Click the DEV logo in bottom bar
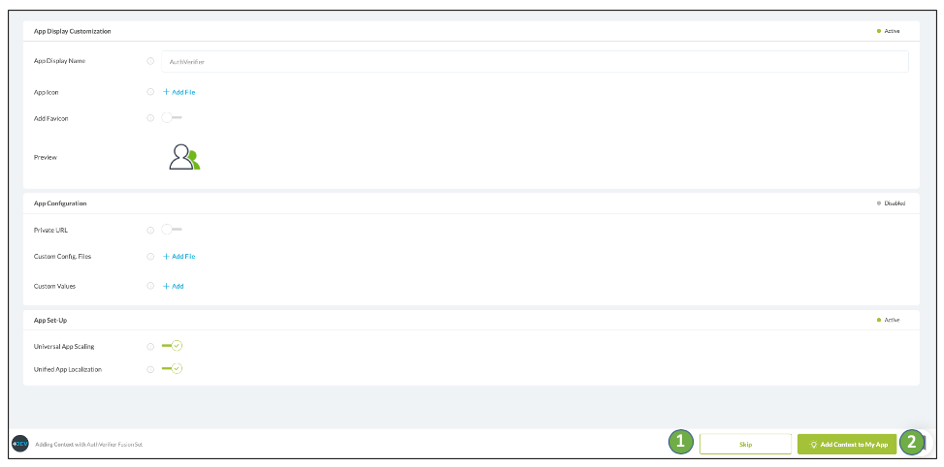The width and height of the screenshot is (944, 467). click(x=20, y=444)
